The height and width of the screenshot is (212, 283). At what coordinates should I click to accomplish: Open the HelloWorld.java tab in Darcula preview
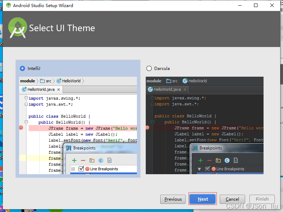(167, 89)
